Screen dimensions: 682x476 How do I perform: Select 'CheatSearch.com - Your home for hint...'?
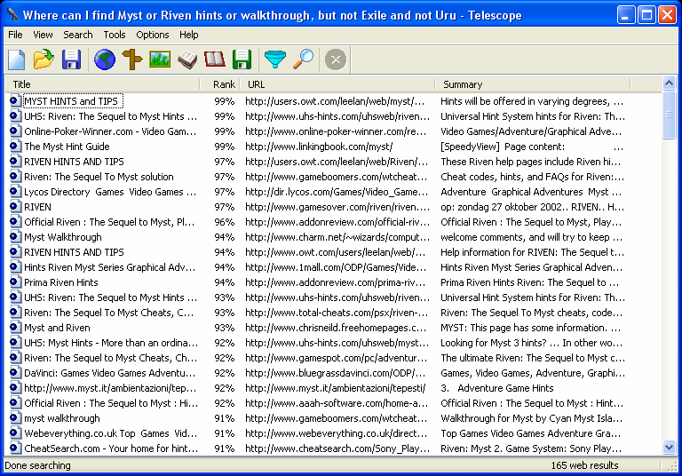[x=111, y=448]
